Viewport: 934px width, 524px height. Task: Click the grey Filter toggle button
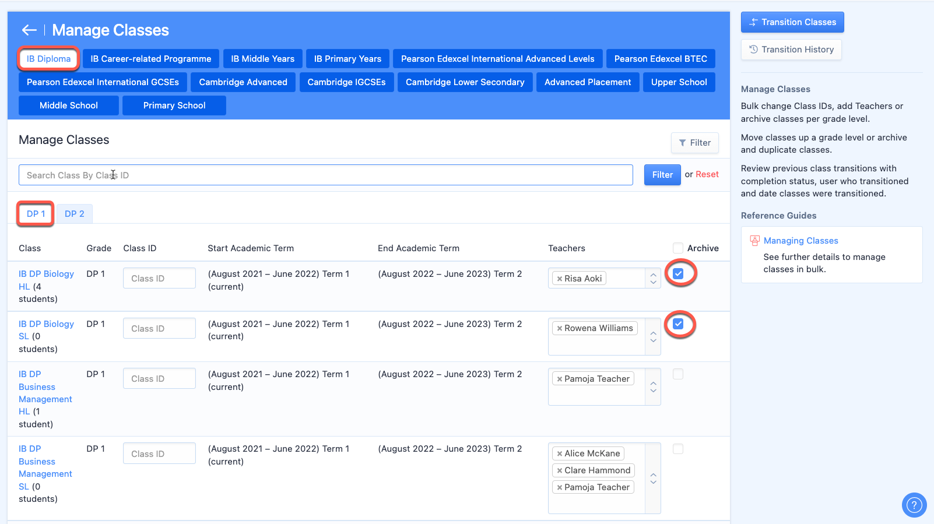694,143
